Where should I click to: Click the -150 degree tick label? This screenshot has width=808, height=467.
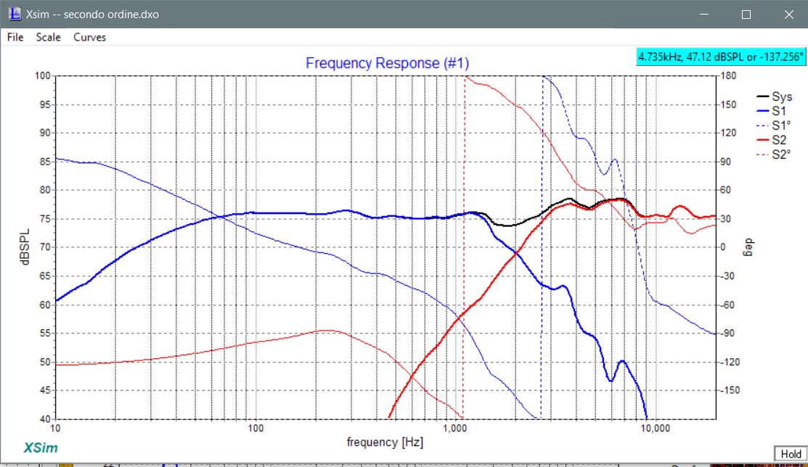click(729, 390)
